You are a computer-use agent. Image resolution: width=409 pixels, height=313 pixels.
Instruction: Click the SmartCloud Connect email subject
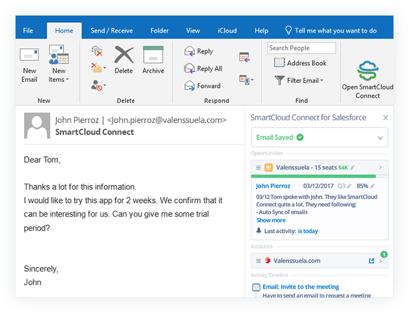pos(95,132)
